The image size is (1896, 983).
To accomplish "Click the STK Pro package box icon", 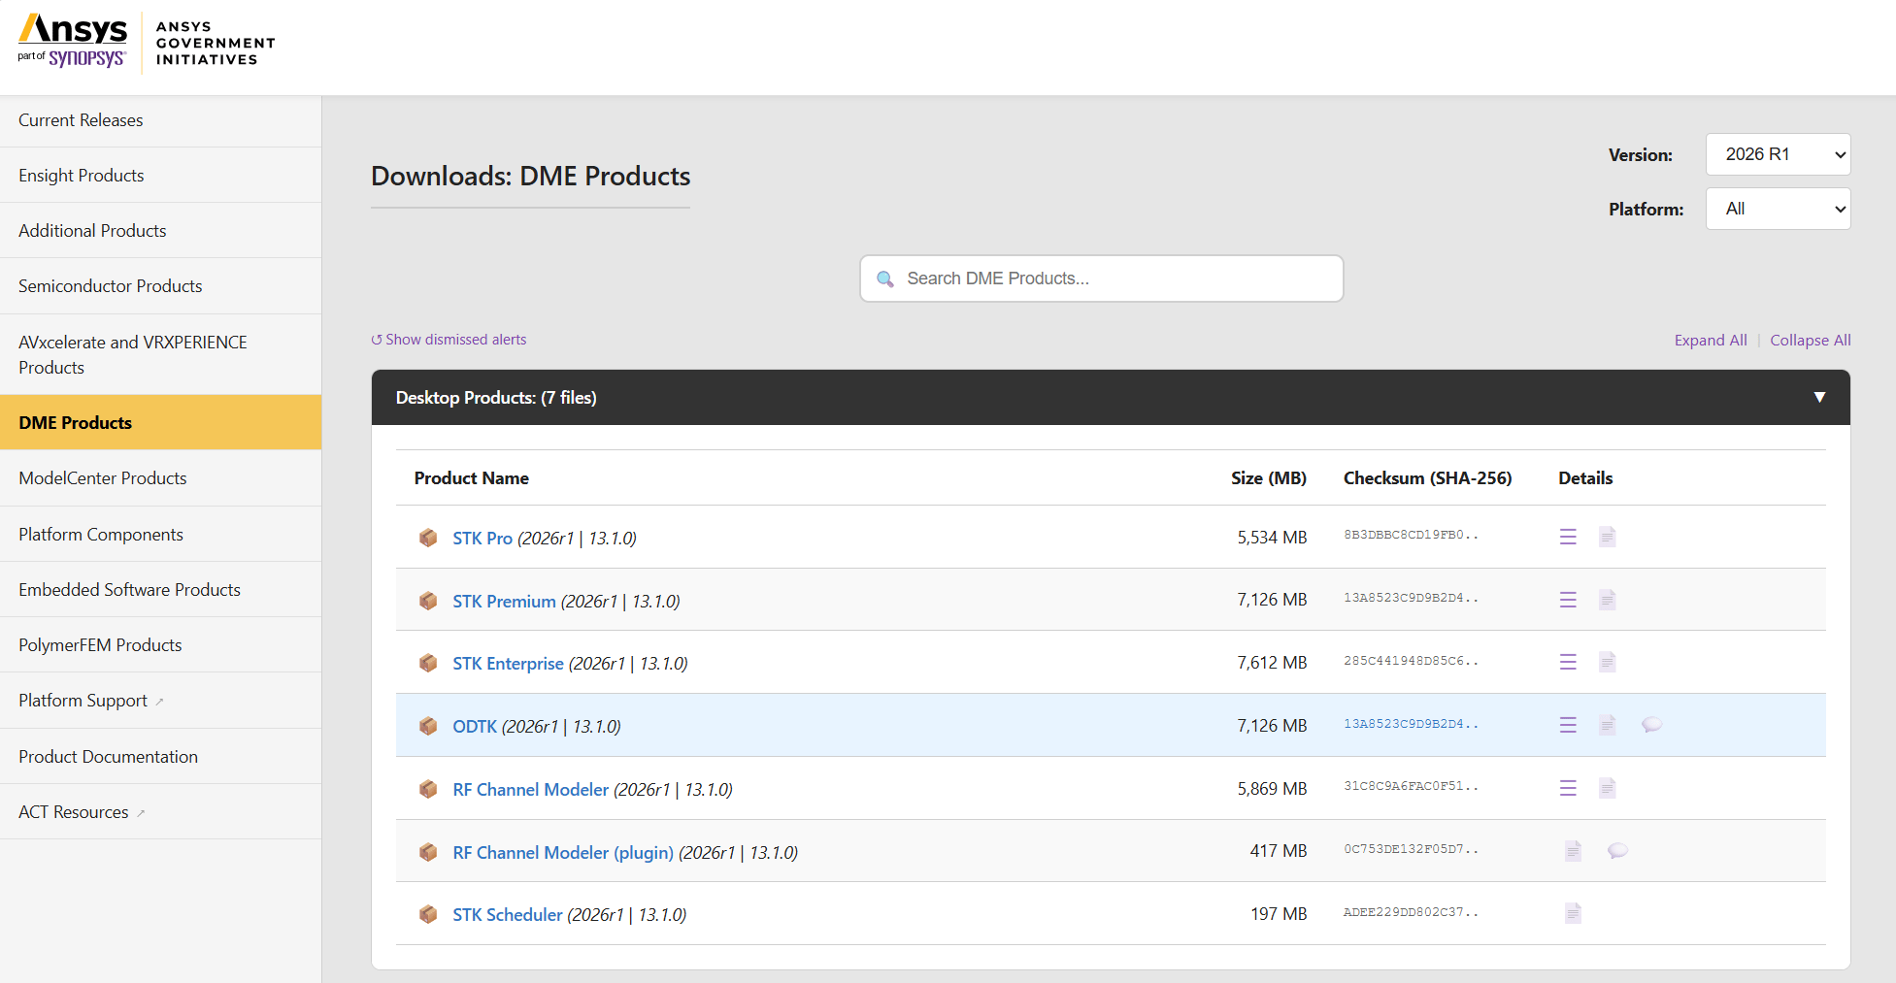I will click(x=428, y=538).
